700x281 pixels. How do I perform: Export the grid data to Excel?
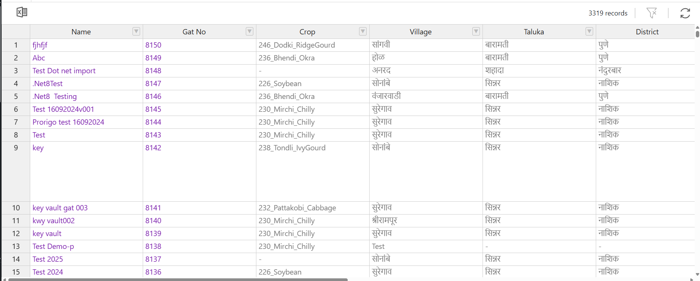pyautogui.click(x=22, y=12)
